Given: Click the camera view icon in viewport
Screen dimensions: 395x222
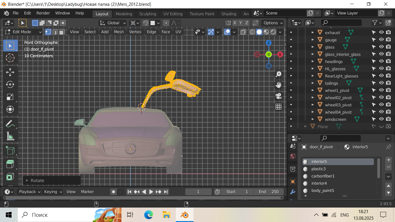Looking at the screenshot, I should pyautogui.click(x=278, y=96).
